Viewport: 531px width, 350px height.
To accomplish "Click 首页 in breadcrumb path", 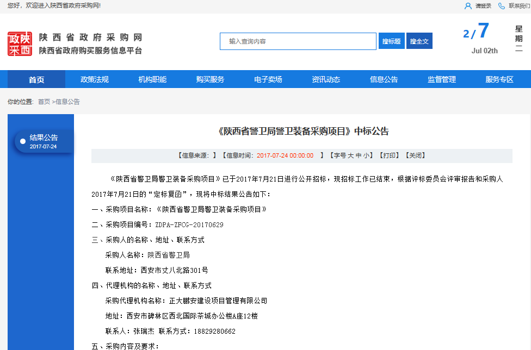I will pos(44,102).
